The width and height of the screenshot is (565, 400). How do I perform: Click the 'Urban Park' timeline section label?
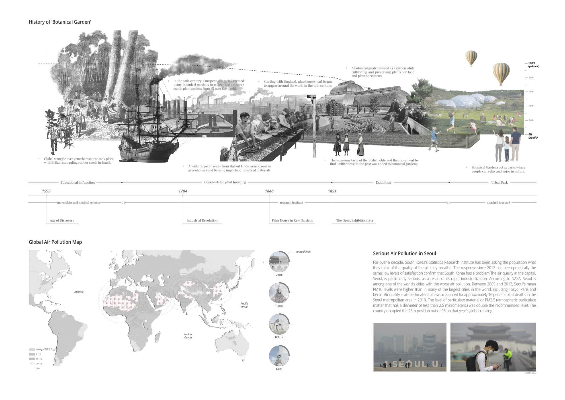point(499,182)
